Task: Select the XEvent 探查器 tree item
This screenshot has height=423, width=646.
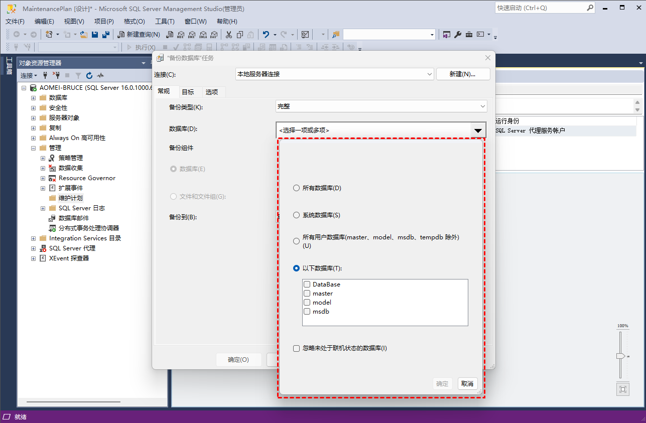Action: pyautogui.click(x=69, y=258)
